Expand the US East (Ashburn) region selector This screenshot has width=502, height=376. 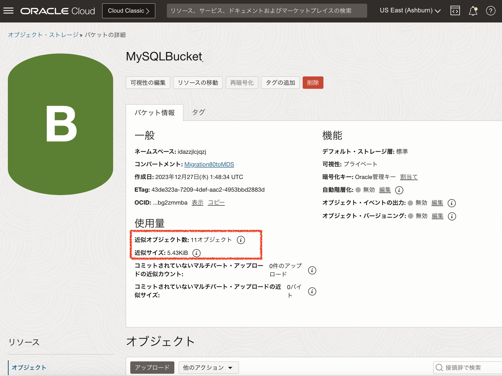click(x=410, y=11)
